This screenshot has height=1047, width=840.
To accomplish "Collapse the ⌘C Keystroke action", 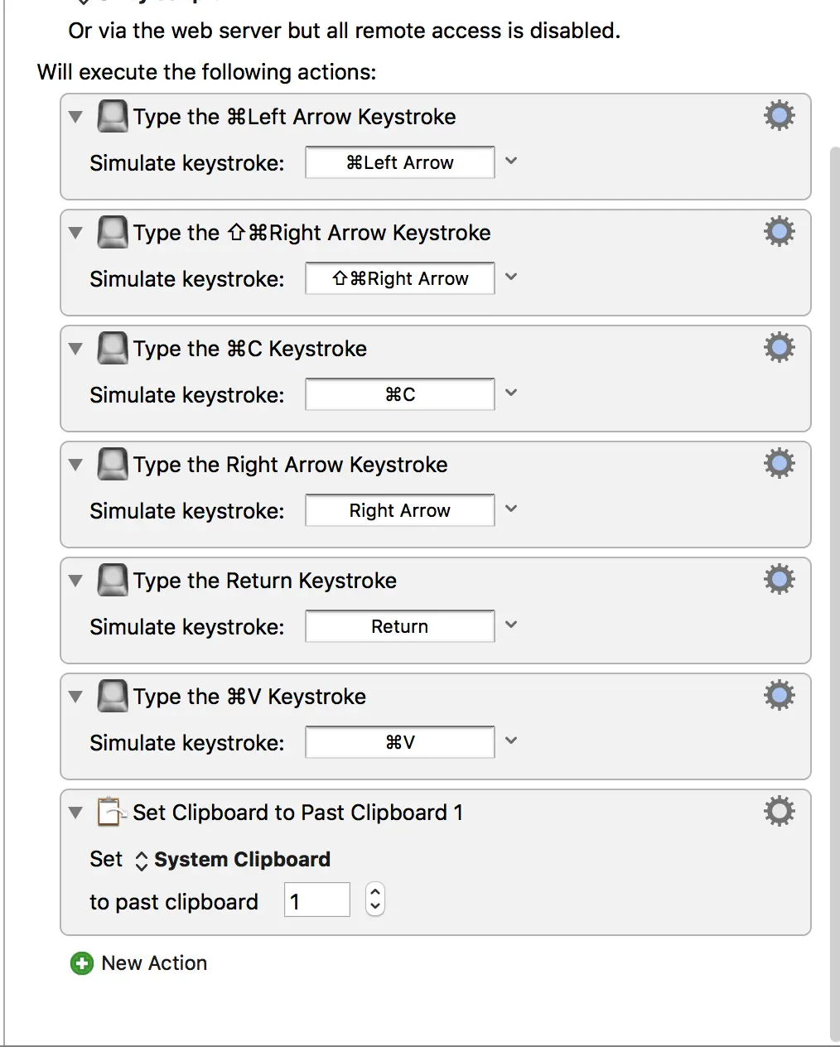I will (x=76, y=349).
